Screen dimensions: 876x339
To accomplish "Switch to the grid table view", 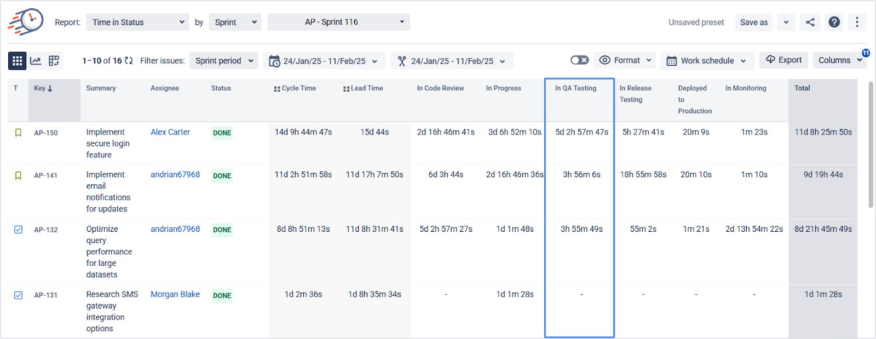I will click(17, 61).
